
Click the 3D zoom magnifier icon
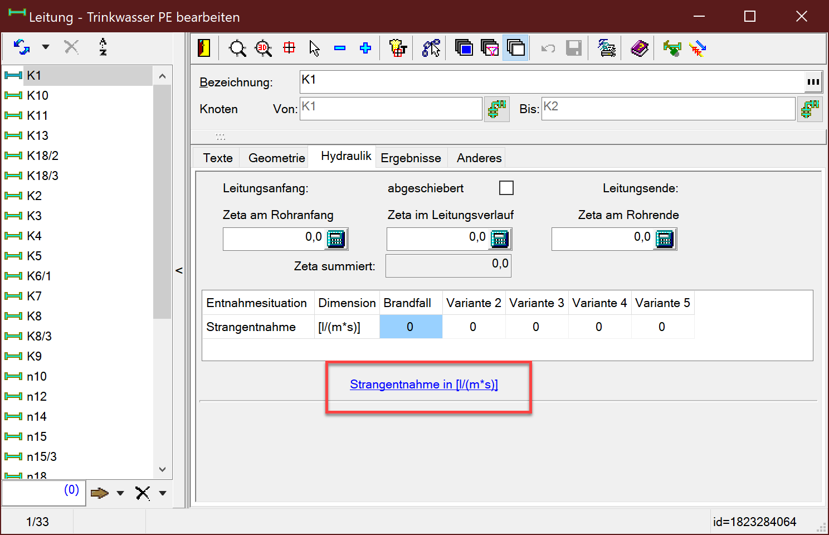pyautogui.click(x=263, y=48)
